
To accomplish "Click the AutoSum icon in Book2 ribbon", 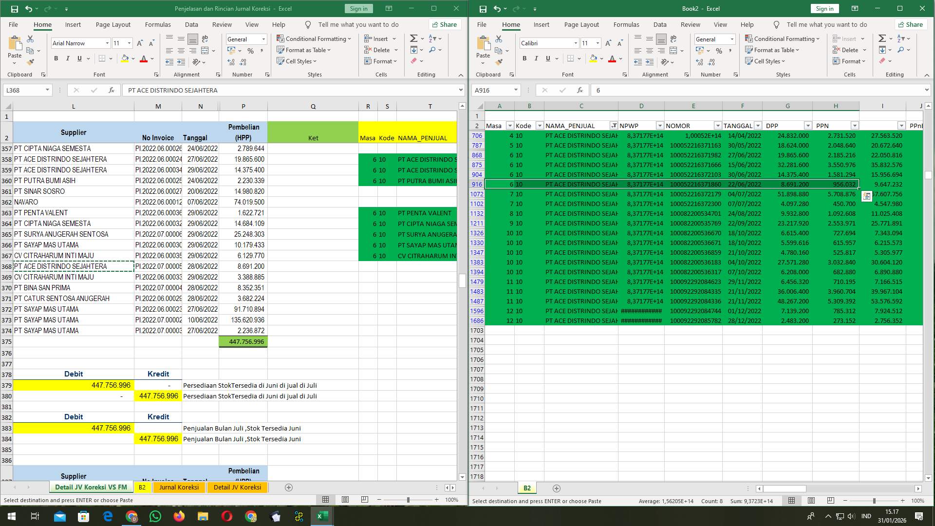I will [x=881, y=37].
